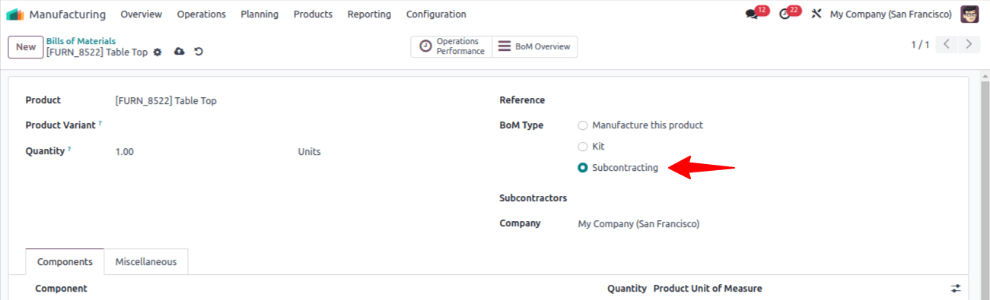Viewport: 990px width, 300px height.
Task: Open column options settings icon in Components table
Action: click(x=956, y=289)
